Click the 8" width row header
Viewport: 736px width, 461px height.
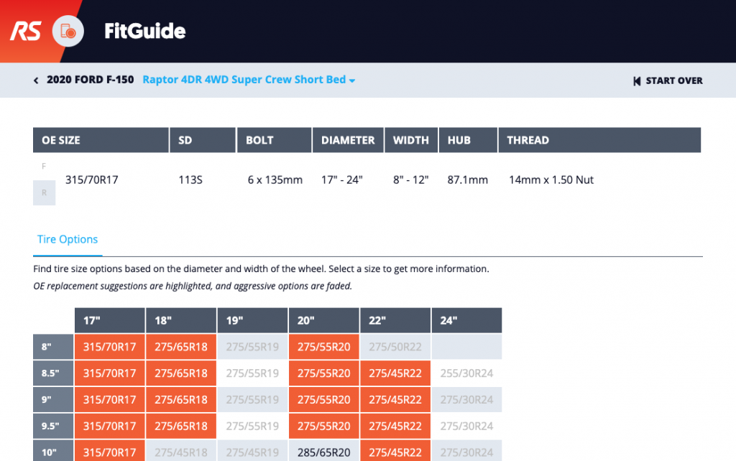point(53,347)
